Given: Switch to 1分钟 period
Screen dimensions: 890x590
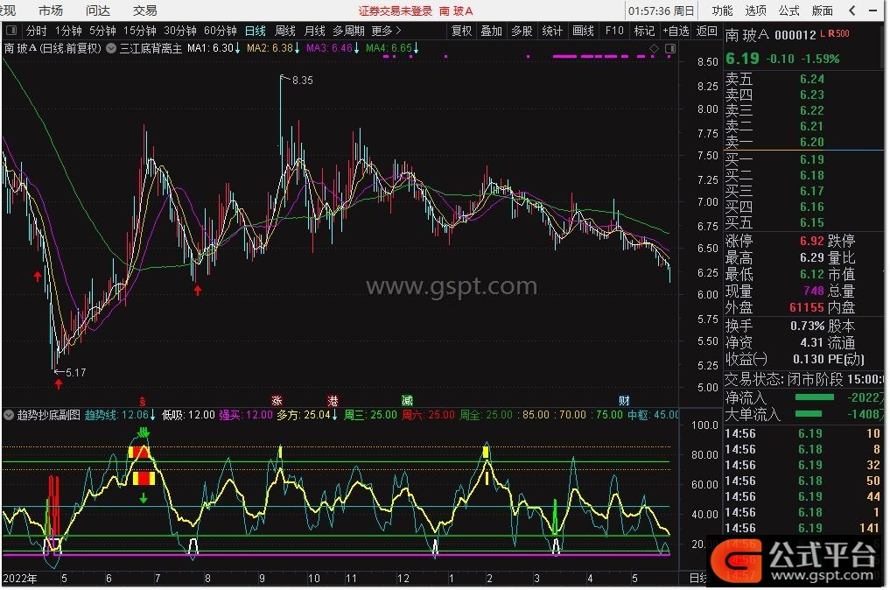Looking at the screenshot, I should tap(68, 31).
